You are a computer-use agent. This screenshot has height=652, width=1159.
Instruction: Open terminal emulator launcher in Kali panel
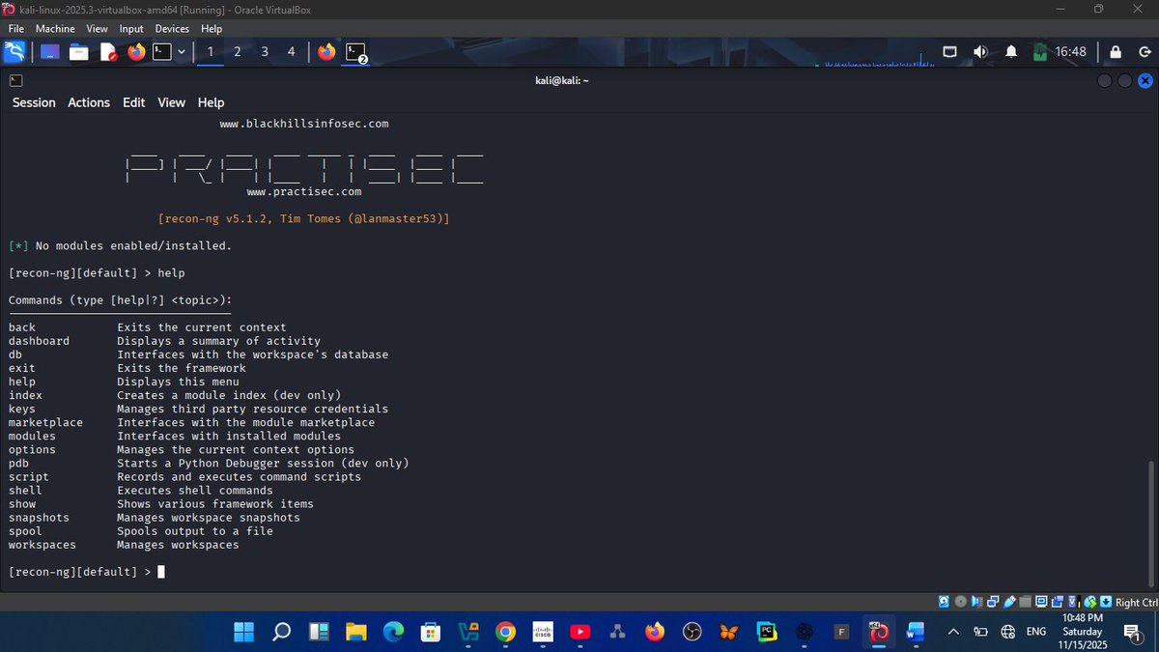point(162,52)
